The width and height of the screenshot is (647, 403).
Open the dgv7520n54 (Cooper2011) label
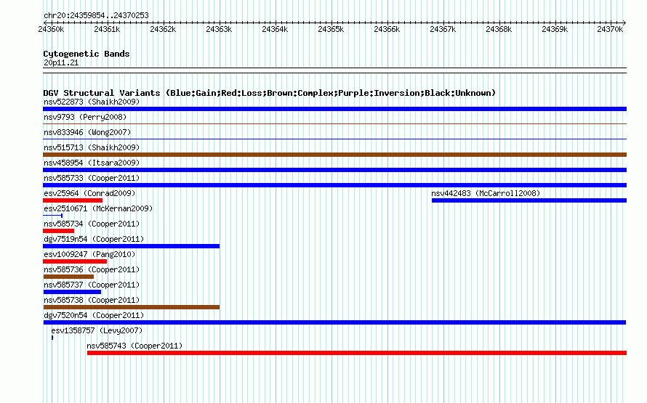pos(94,315)
